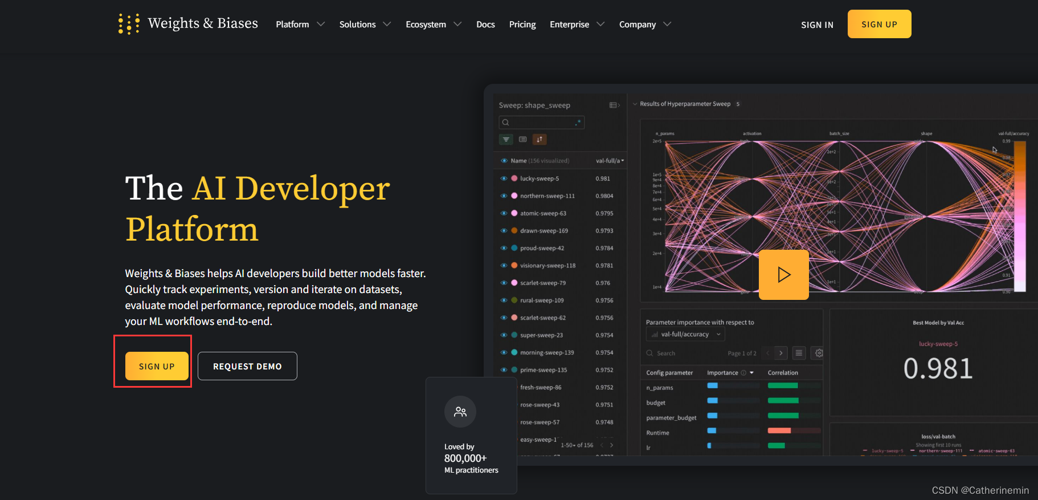Open the Platform menu

click(x=292, y=25)
